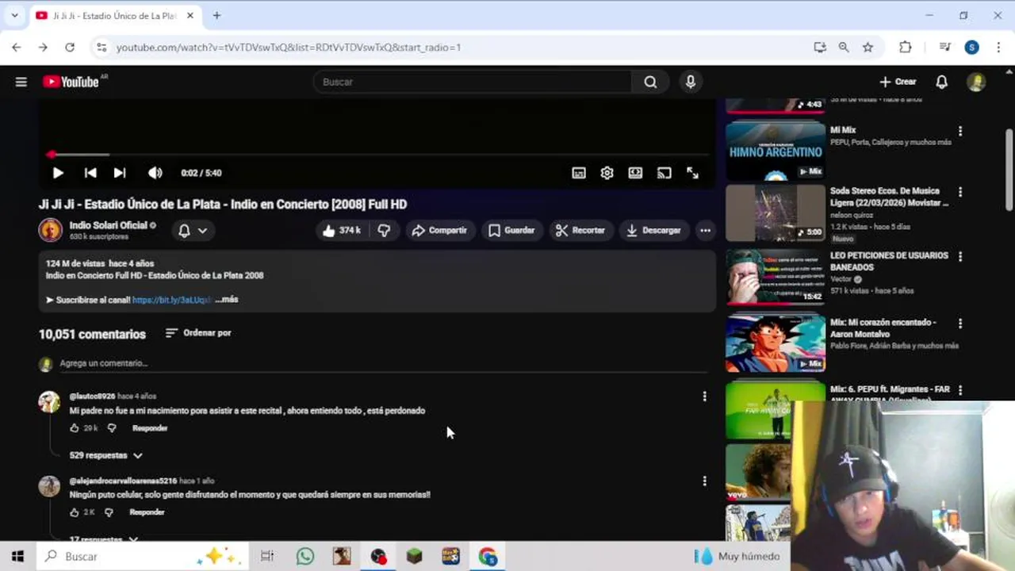Open player settings gear
Image resolution: width=1015 pixels, height=571 pixels.
[x=607, y=173]
